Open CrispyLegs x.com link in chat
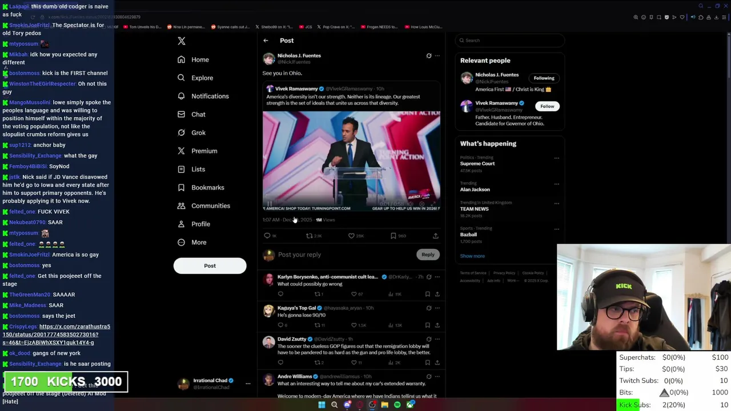This screenshot has height=411, width=731. tap(57, 335)
